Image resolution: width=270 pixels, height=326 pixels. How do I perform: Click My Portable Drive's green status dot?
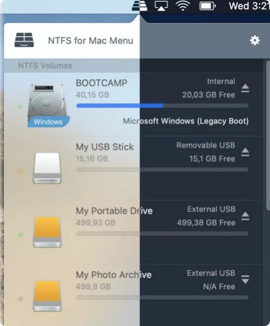(21, 235)
